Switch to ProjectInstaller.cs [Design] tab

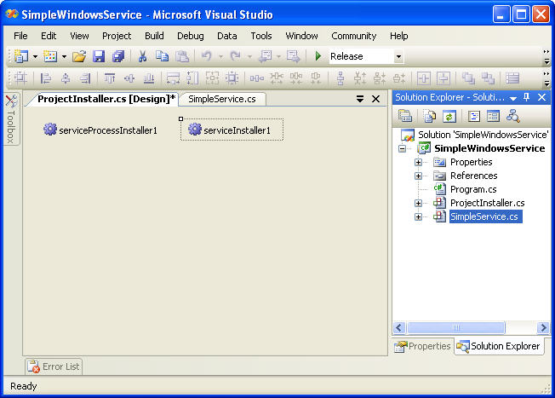(x=106, y=99)
